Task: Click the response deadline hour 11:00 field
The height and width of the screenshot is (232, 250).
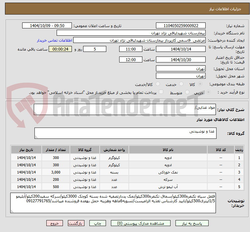Action: 131,49
